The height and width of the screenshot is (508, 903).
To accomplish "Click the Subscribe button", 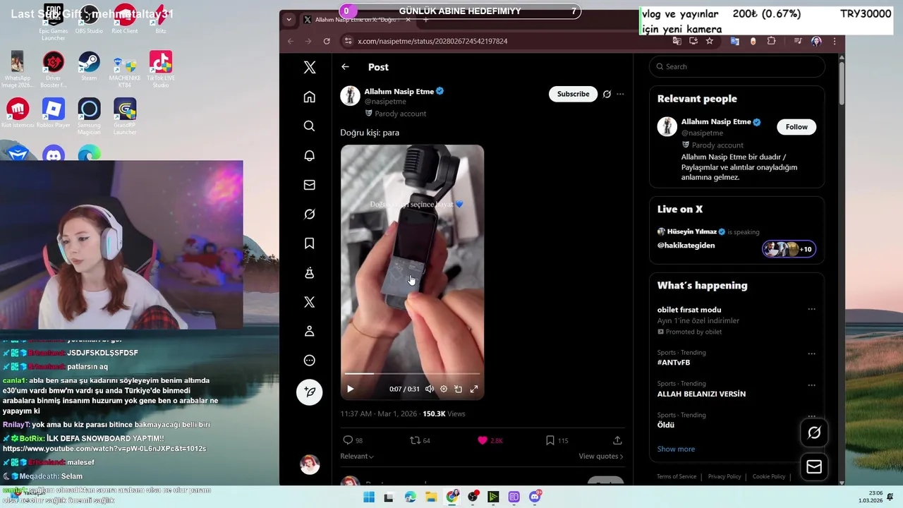I will click(573, 94).
